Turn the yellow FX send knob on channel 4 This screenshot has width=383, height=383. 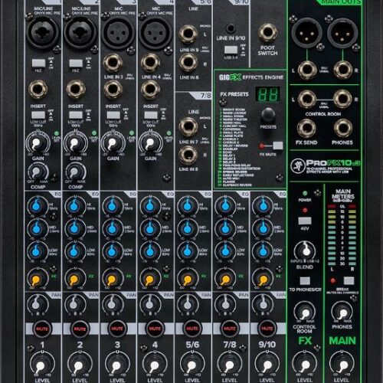(x=149, y=278)
